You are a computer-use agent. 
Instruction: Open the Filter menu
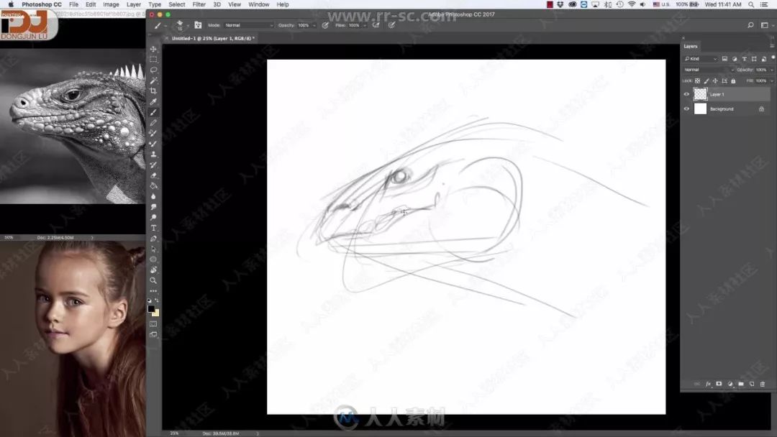199,4
